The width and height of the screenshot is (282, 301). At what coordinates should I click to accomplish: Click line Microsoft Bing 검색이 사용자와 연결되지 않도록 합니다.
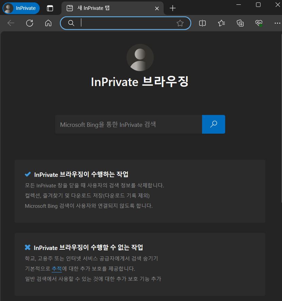[x=89, y=206]
